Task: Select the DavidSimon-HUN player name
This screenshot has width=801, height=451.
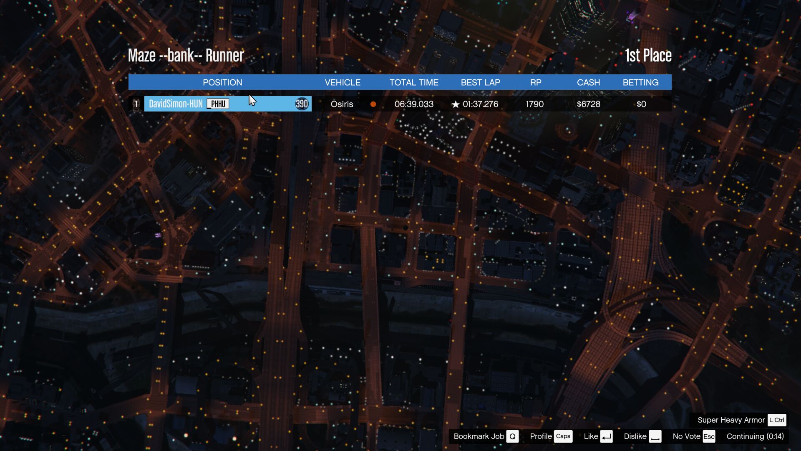Action: (176, 104)
